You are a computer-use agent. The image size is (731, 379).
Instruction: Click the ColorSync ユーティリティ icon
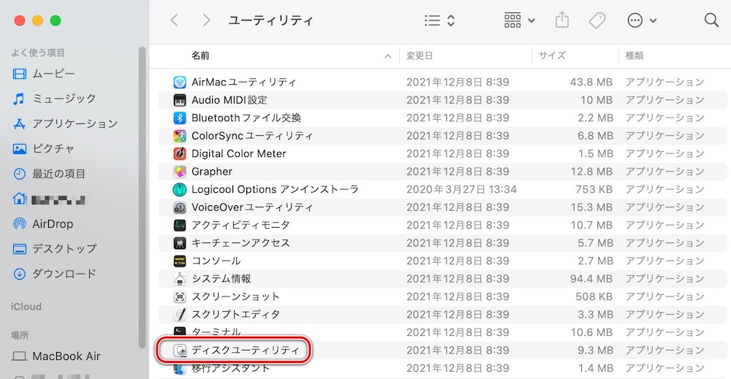click(x=180, y=136)
